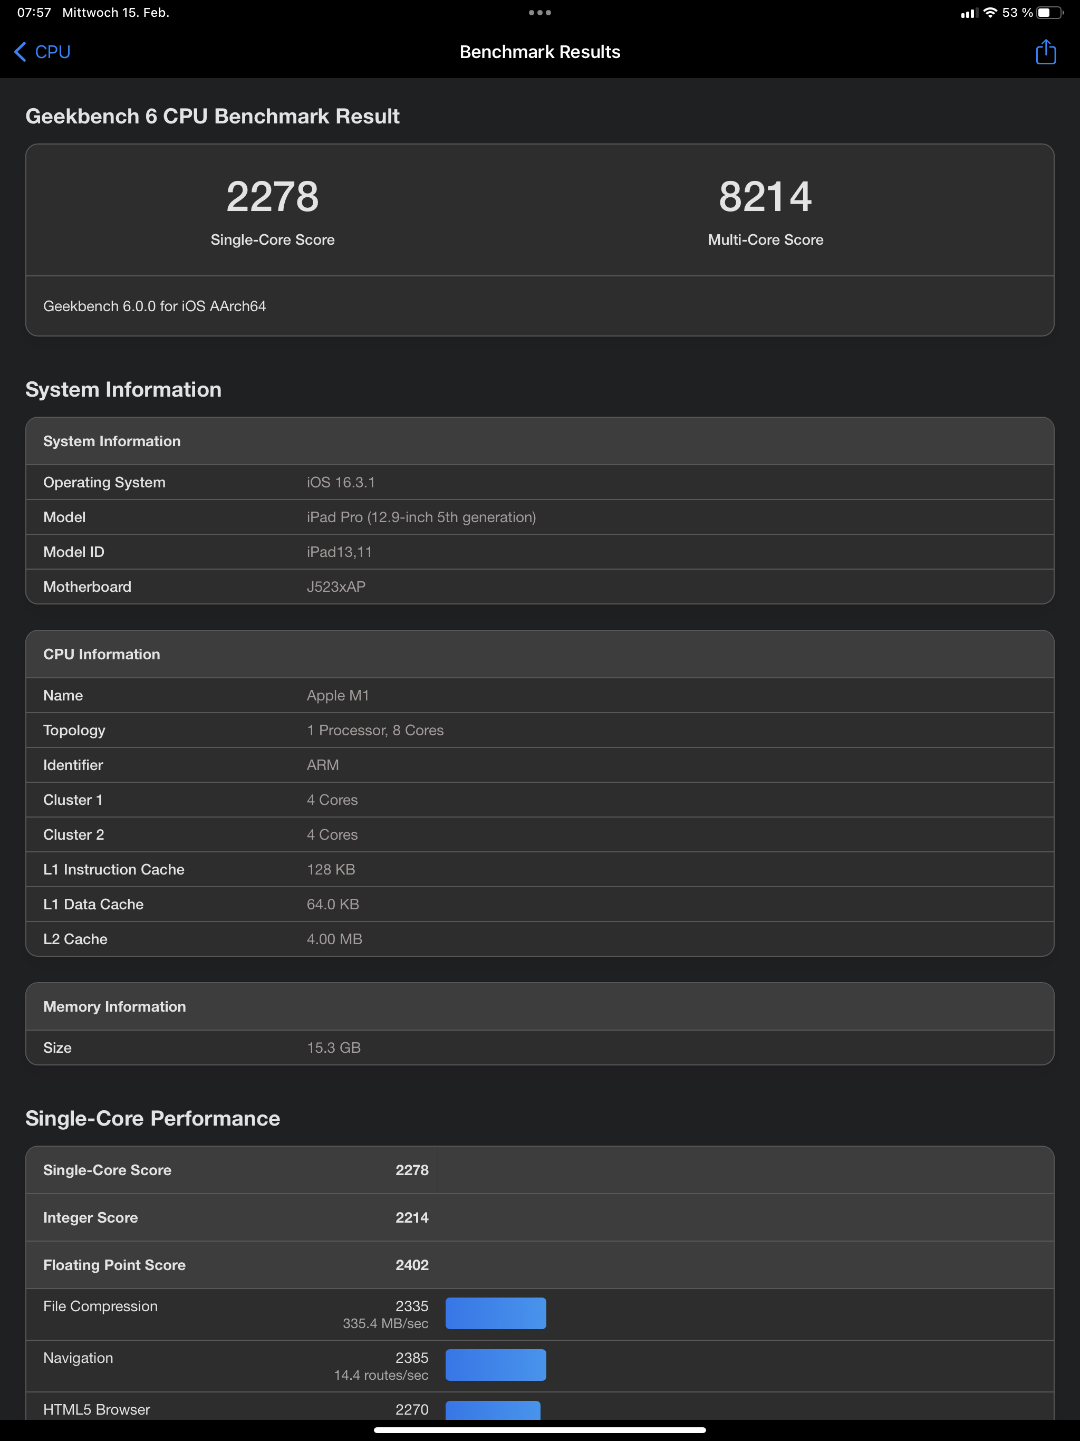Tap the cellular signal bars icon
The height and width of the screenshot is (1441, 1080).
969,13
